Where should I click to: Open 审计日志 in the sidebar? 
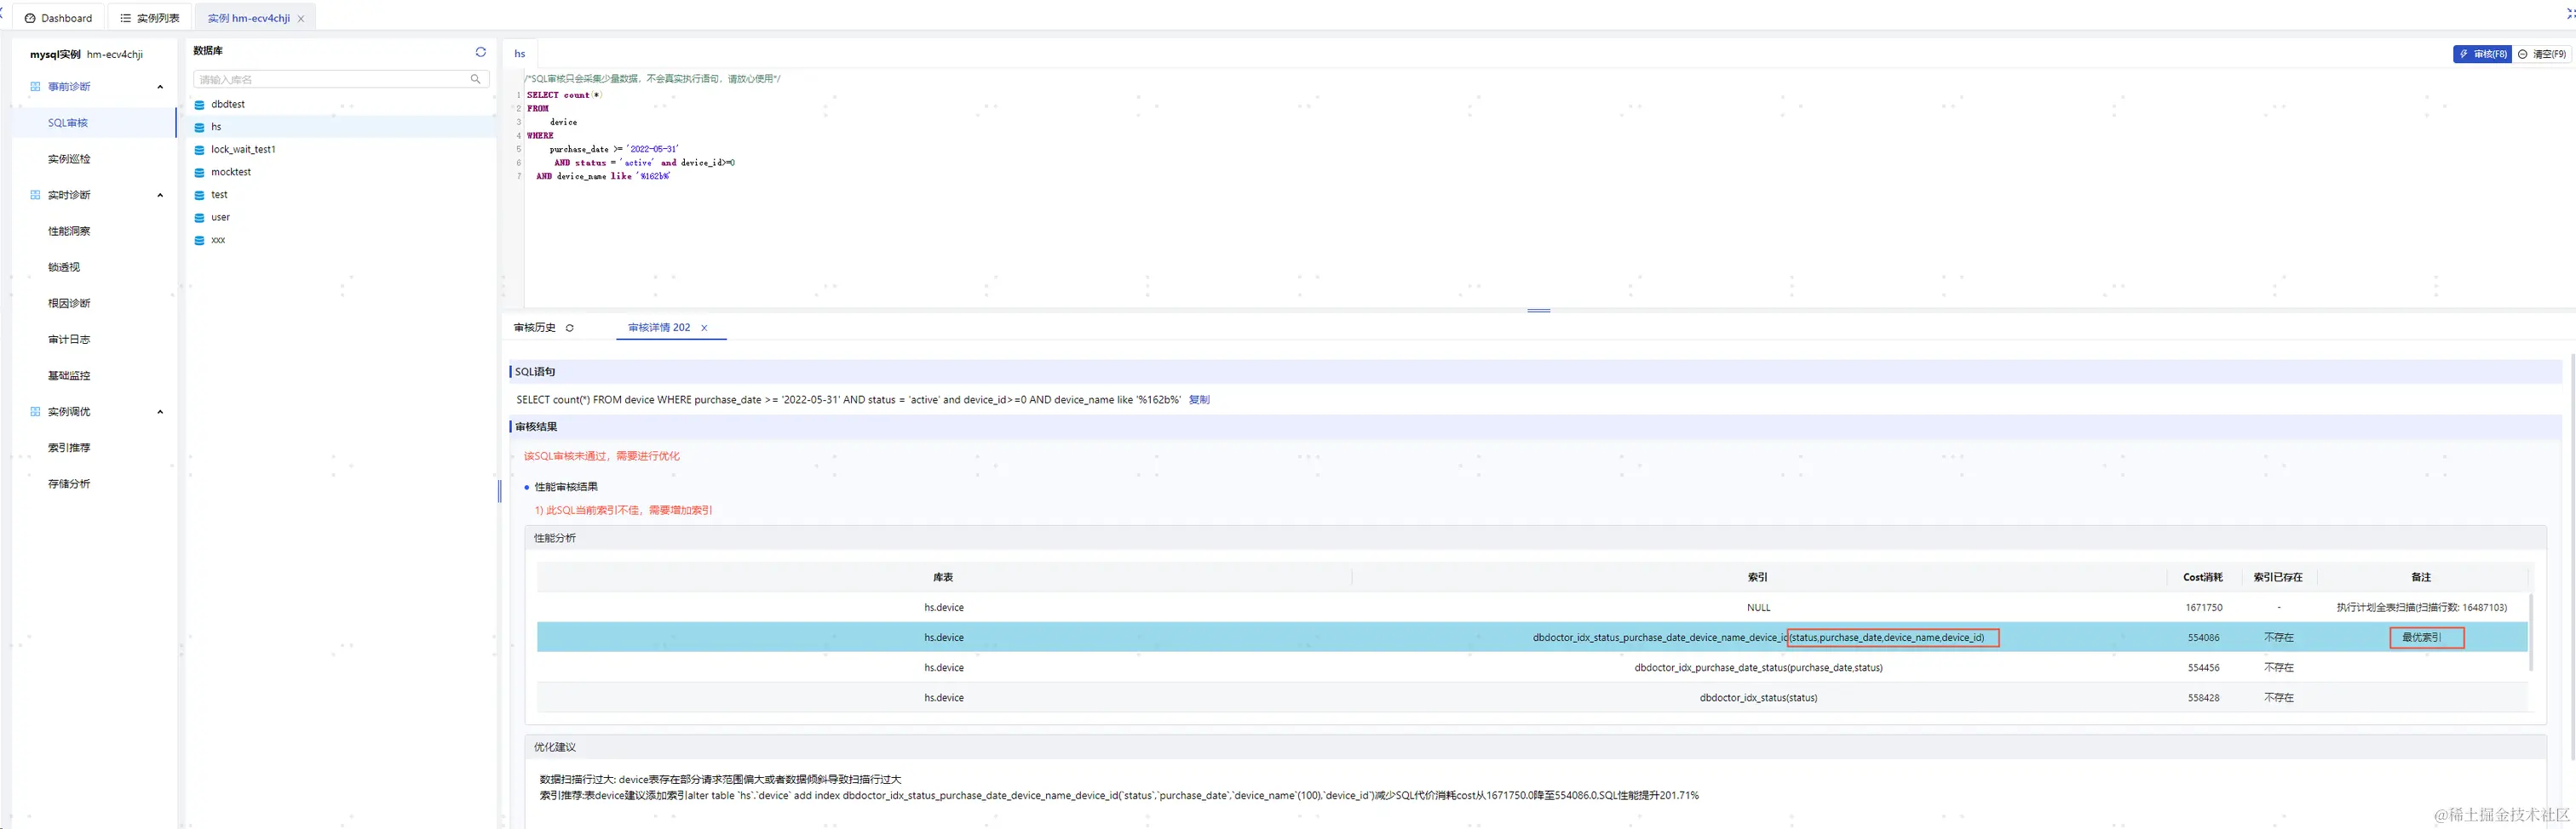pos(69,340)
